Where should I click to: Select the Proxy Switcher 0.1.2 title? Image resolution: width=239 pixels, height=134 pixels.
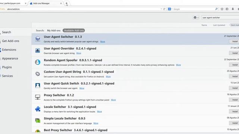tap(59, 95)
